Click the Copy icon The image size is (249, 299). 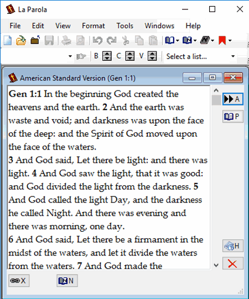[139, 40]
